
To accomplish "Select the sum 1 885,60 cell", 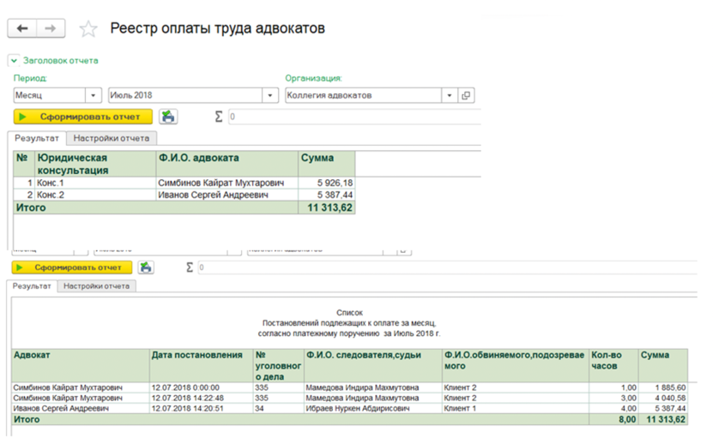I will click(663, 387).
